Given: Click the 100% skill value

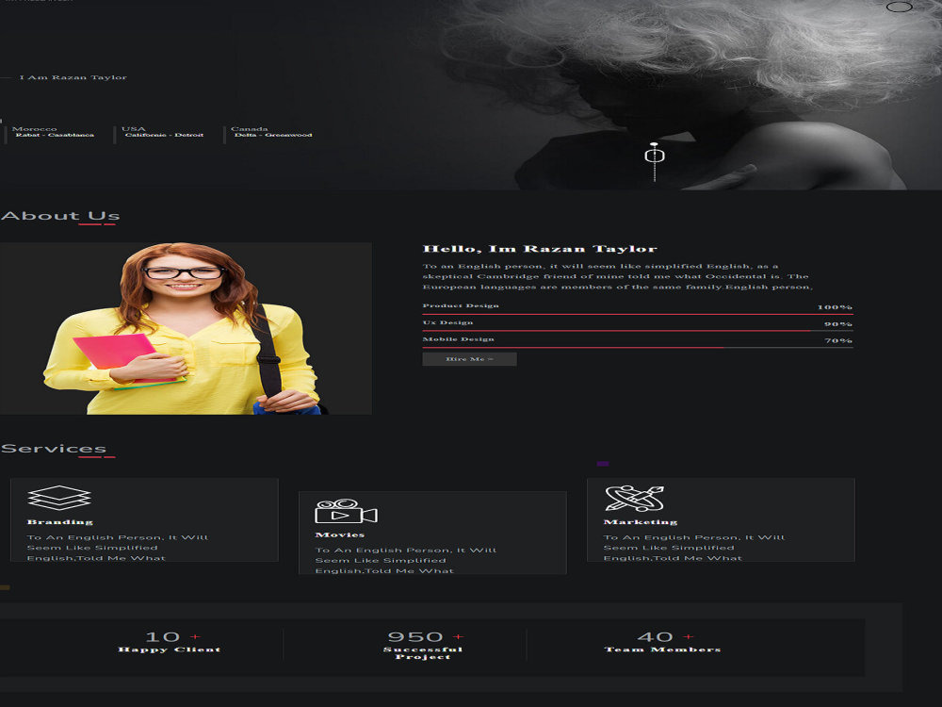Looking at the screenshot, I should (x=835, y=307).
